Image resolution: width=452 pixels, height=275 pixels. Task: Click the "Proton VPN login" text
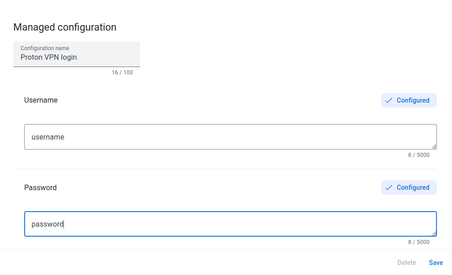click(x=49, y=57)
